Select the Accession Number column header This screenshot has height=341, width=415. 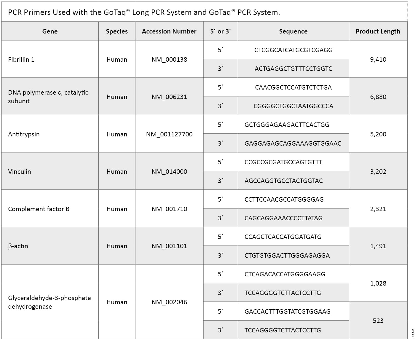pos(169,31)
